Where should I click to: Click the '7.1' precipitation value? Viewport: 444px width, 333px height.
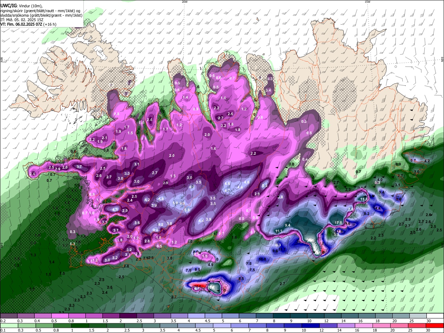(189, 270)
